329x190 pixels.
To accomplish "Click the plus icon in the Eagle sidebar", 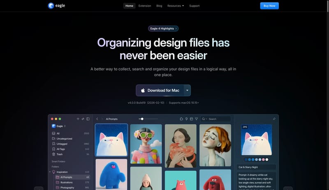I will click(78, 119).
